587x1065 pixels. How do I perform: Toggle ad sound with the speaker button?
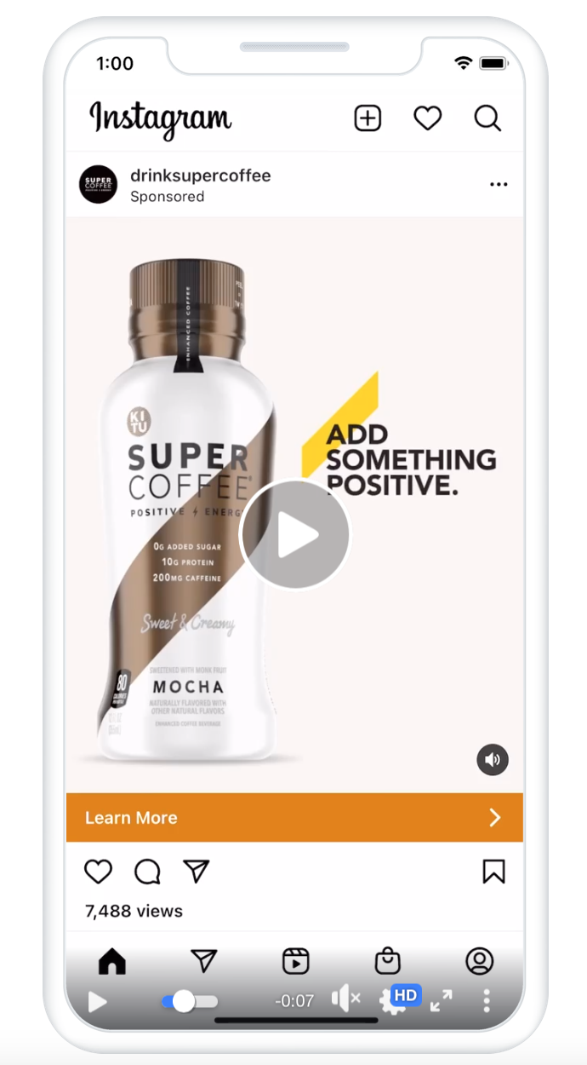click(493, 759)
